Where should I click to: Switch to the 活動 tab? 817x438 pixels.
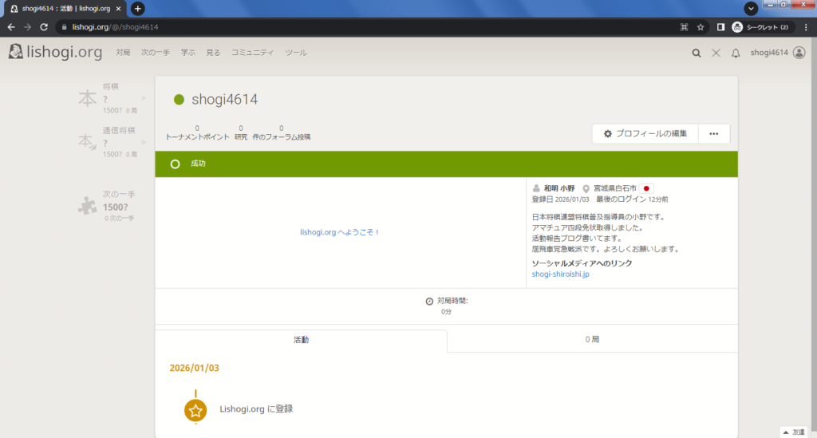pyautogui.click(x=301, y=340)
